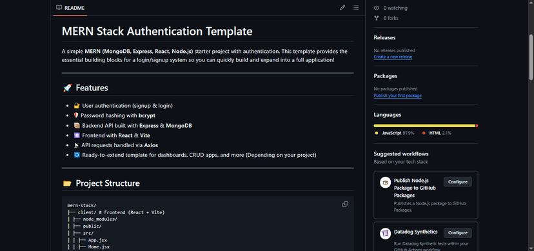534x251 pixels.
Task: Click the Home.jsx line in code
Action: pyautogui.click(x=88, y=247)
